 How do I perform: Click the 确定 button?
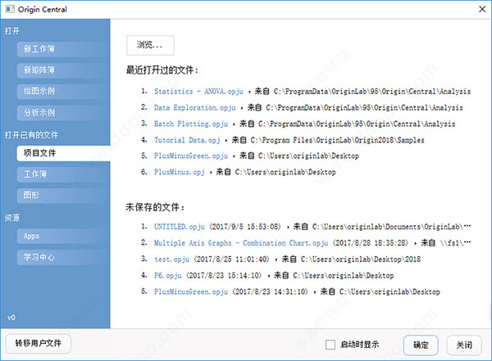pos(421,345)
